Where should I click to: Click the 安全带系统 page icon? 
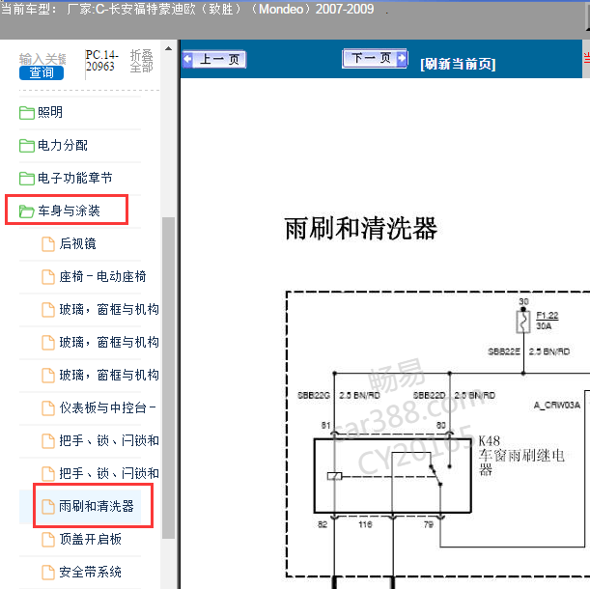(x=47, y=572)
